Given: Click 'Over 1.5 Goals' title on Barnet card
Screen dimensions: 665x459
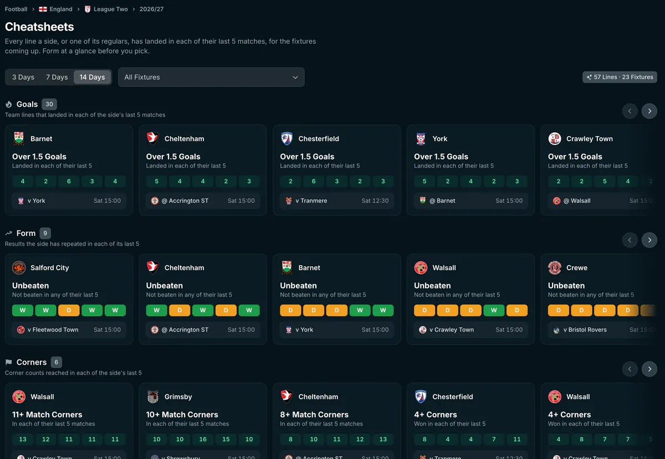Looking at the screenshot, I should [x=39, y=157].
